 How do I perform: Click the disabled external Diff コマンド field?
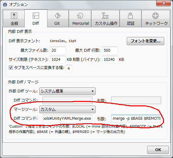67,100
